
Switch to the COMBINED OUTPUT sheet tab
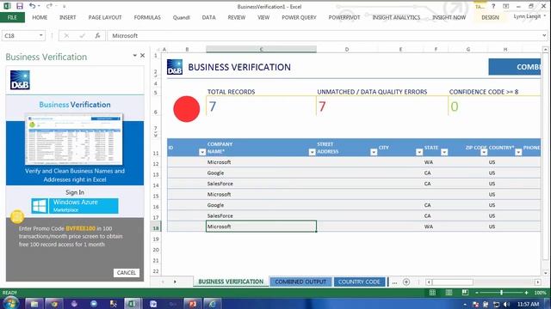coord(300,282)
